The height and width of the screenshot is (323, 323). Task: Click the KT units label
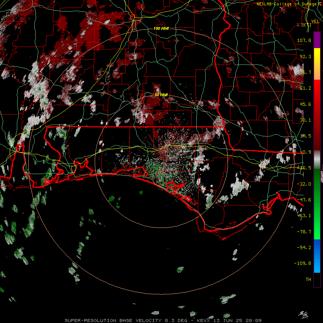306,25
